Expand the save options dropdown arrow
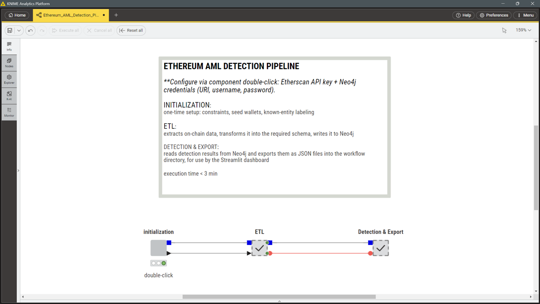The width and height of the screenshot is (540, 304). [19, 30]
